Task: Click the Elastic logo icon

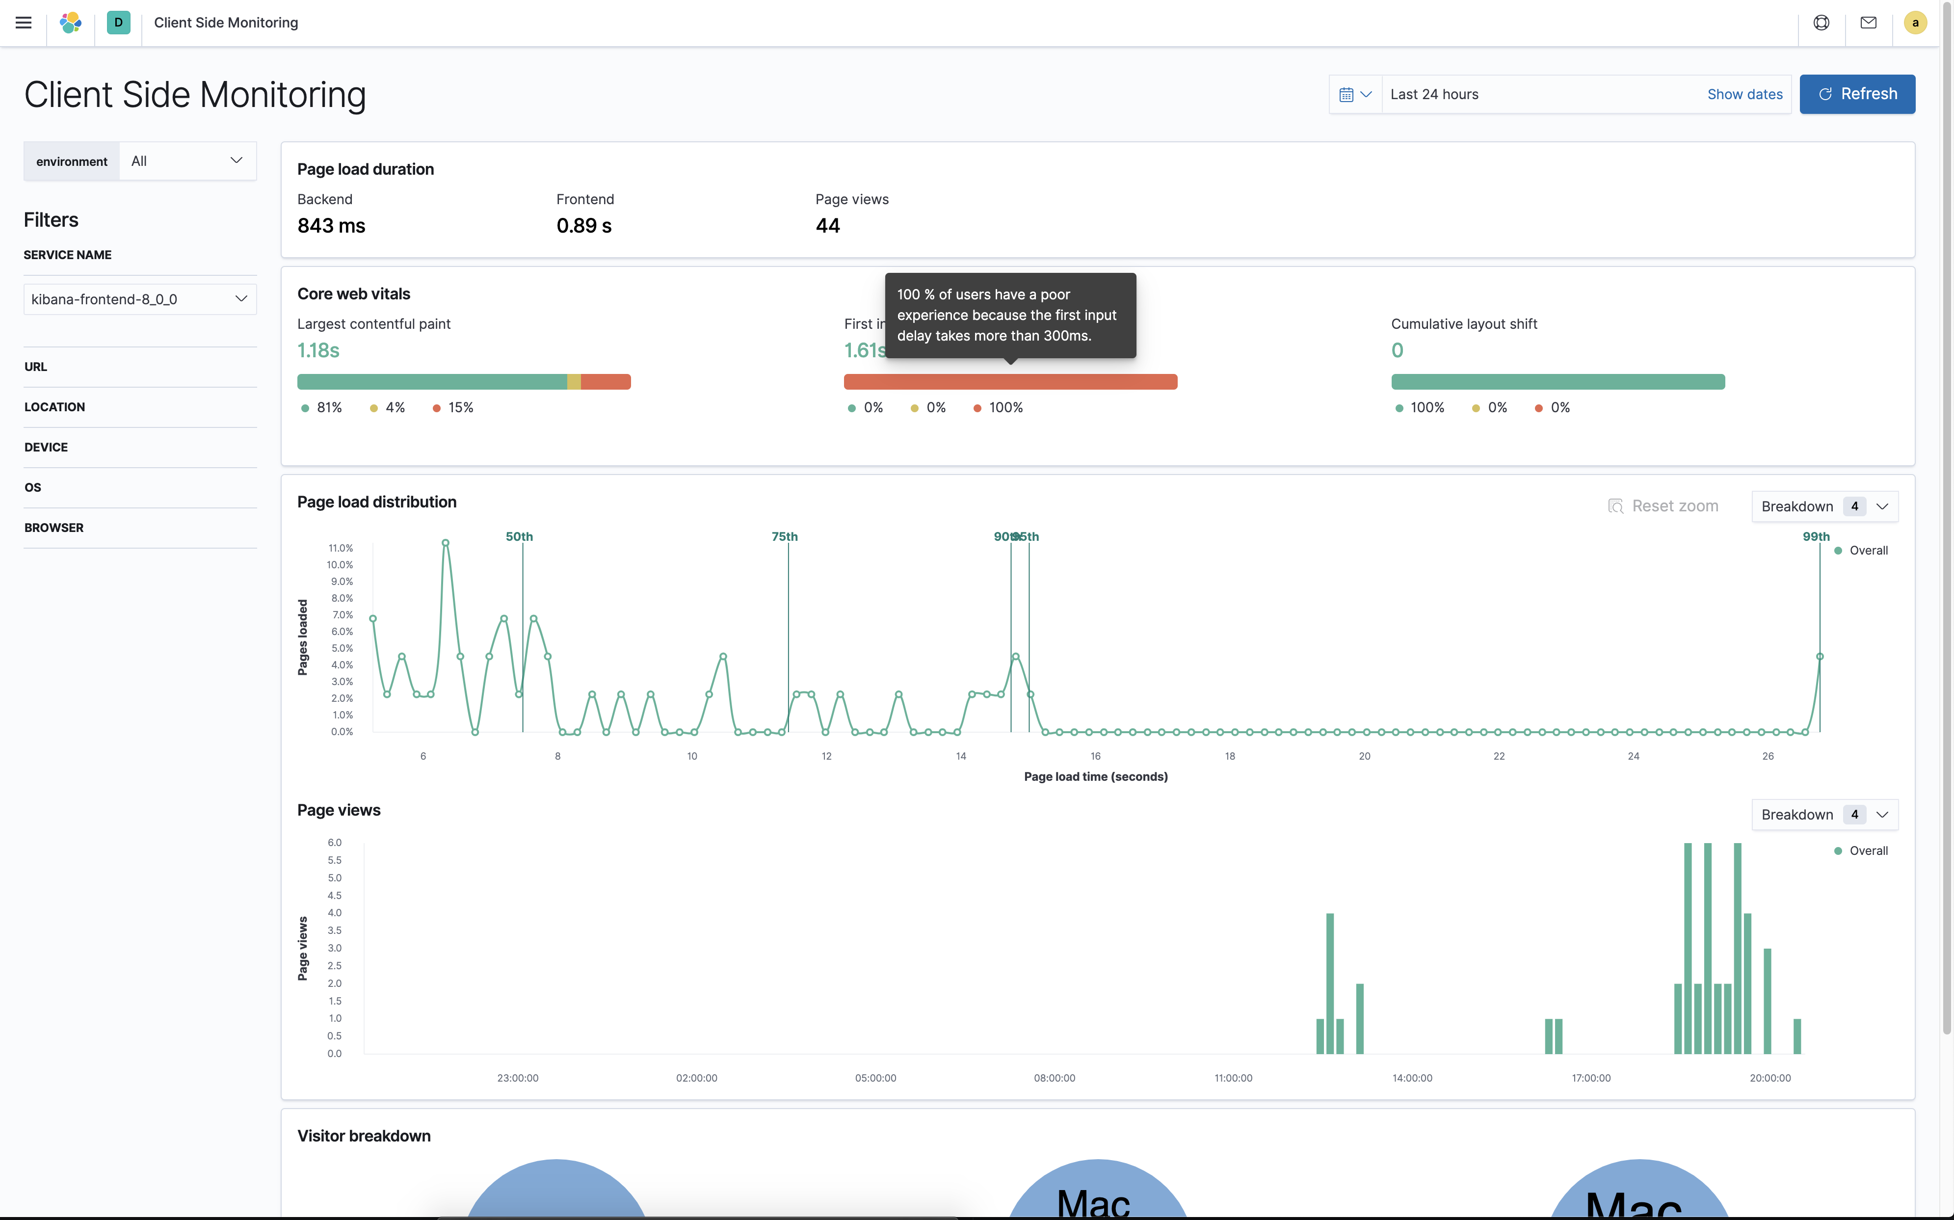Action: point(71,23)
